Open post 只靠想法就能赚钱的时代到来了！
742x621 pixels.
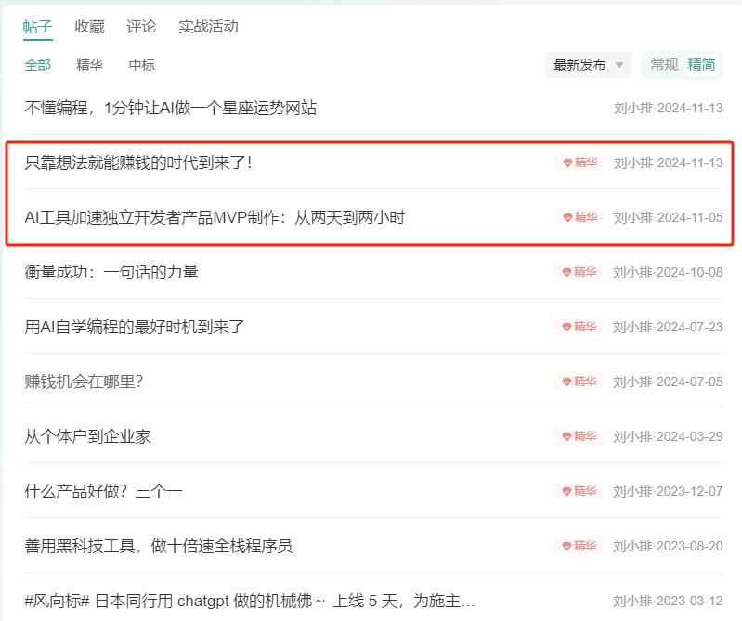coord(138,162)
